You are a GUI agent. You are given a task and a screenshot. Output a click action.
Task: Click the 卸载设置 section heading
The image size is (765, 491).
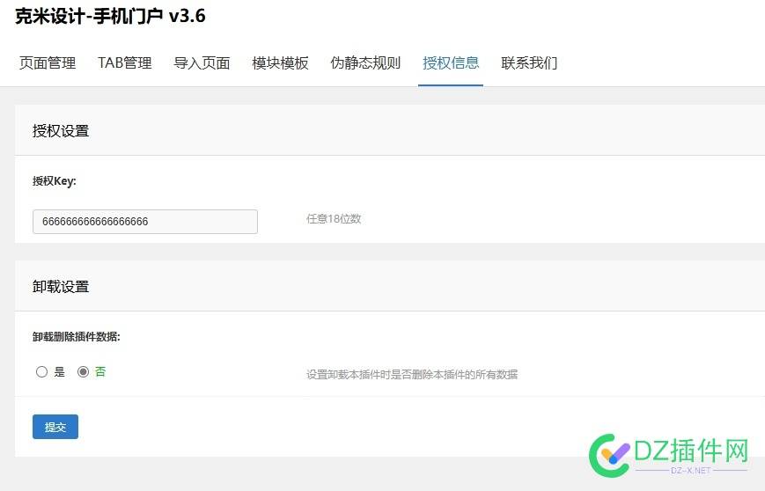click(x=61, y=287)
